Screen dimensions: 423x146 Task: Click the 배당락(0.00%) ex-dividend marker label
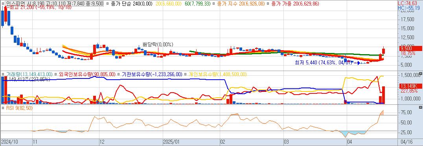click(158, 44)
